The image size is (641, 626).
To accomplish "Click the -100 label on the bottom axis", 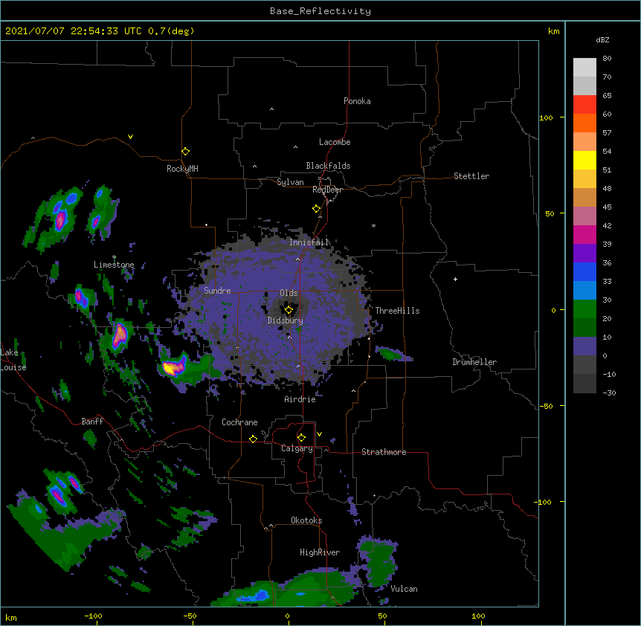I will click(93, 616).
